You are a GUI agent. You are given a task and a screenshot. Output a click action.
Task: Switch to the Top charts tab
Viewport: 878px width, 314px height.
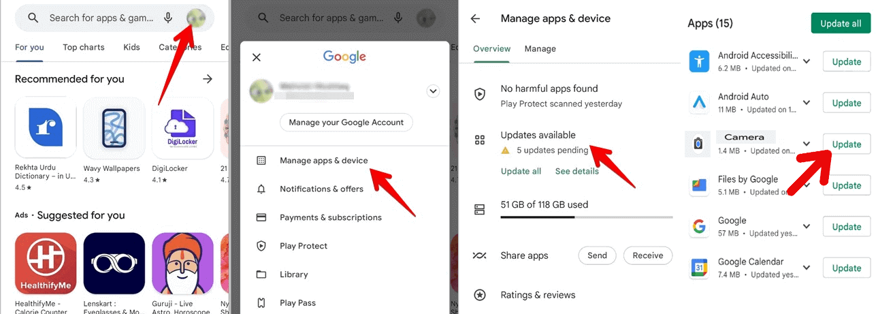click(x=84, y=47)
